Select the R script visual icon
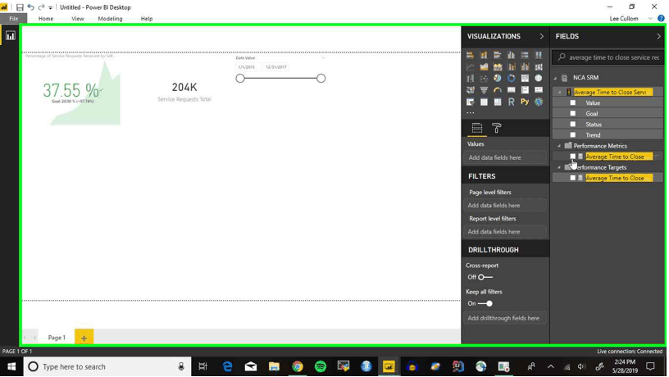Screen dimensions: 669x377 (x=511, y=102)
